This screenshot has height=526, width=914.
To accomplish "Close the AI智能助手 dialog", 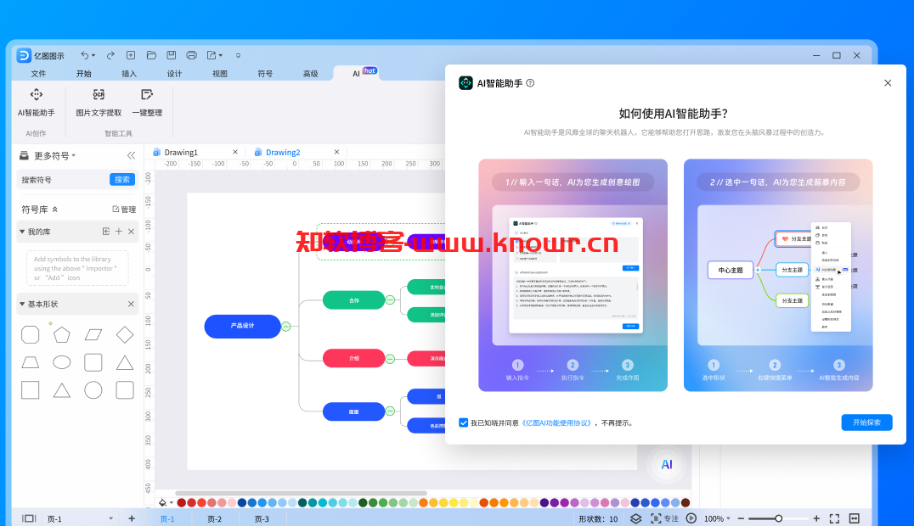I will click(x=888, y=83).
